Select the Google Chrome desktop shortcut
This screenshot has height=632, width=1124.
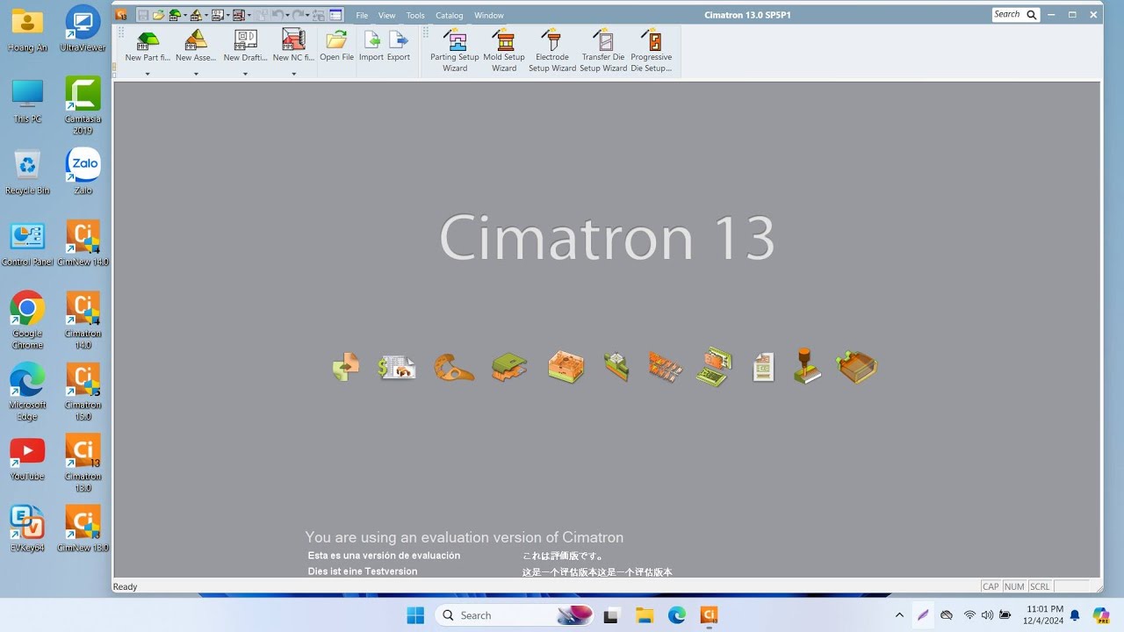coord(27,320)
